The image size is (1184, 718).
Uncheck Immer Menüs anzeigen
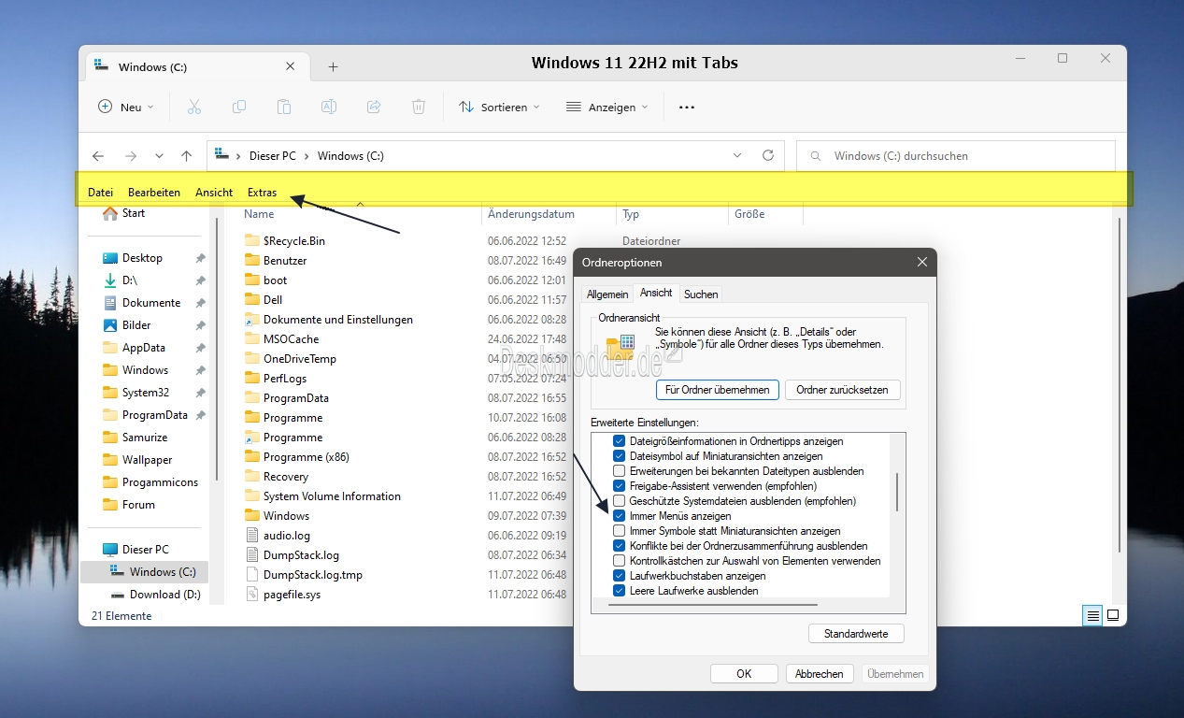tap(619, 516)
